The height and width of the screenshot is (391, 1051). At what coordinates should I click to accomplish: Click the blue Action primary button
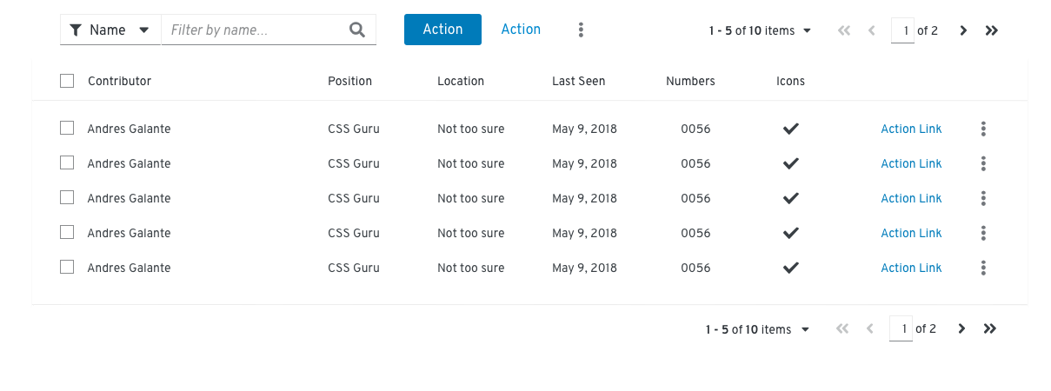click(x=442, y=30)
